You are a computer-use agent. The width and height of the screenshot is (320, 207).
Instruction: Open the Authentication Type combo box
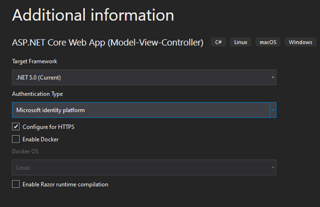[x=144, y=110]
